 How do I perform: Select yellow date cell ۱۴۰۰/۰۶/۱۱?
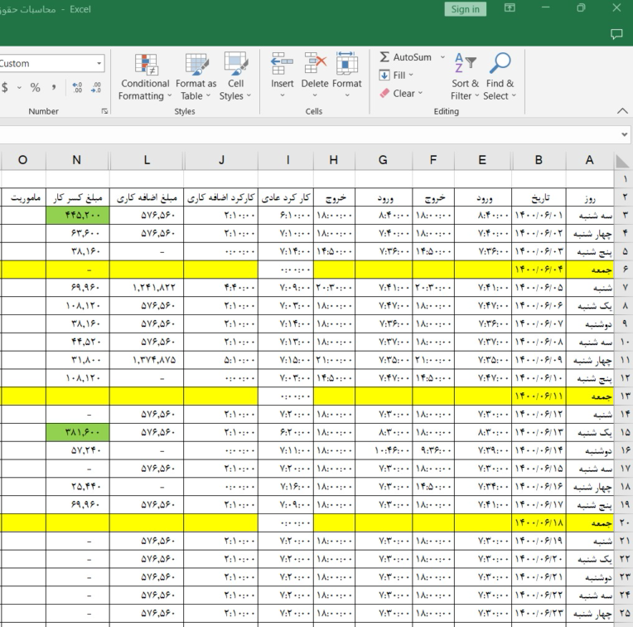click(x=539, y=396)
